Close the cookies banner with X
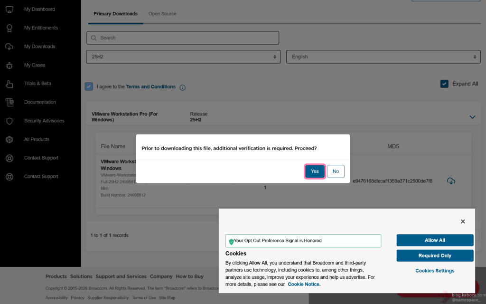Screen dimensions: 486x304 (x=463, y=221)
